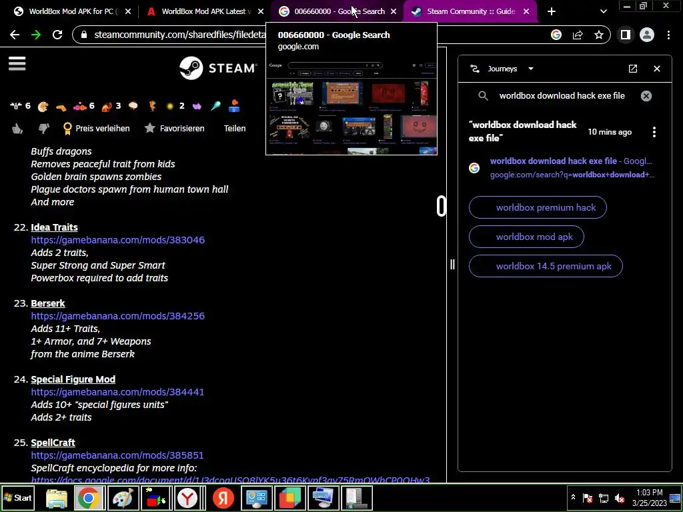This screenshot has width=683, height=512.
Task: Click the Google icon in address bar
Action: point(556,35)
